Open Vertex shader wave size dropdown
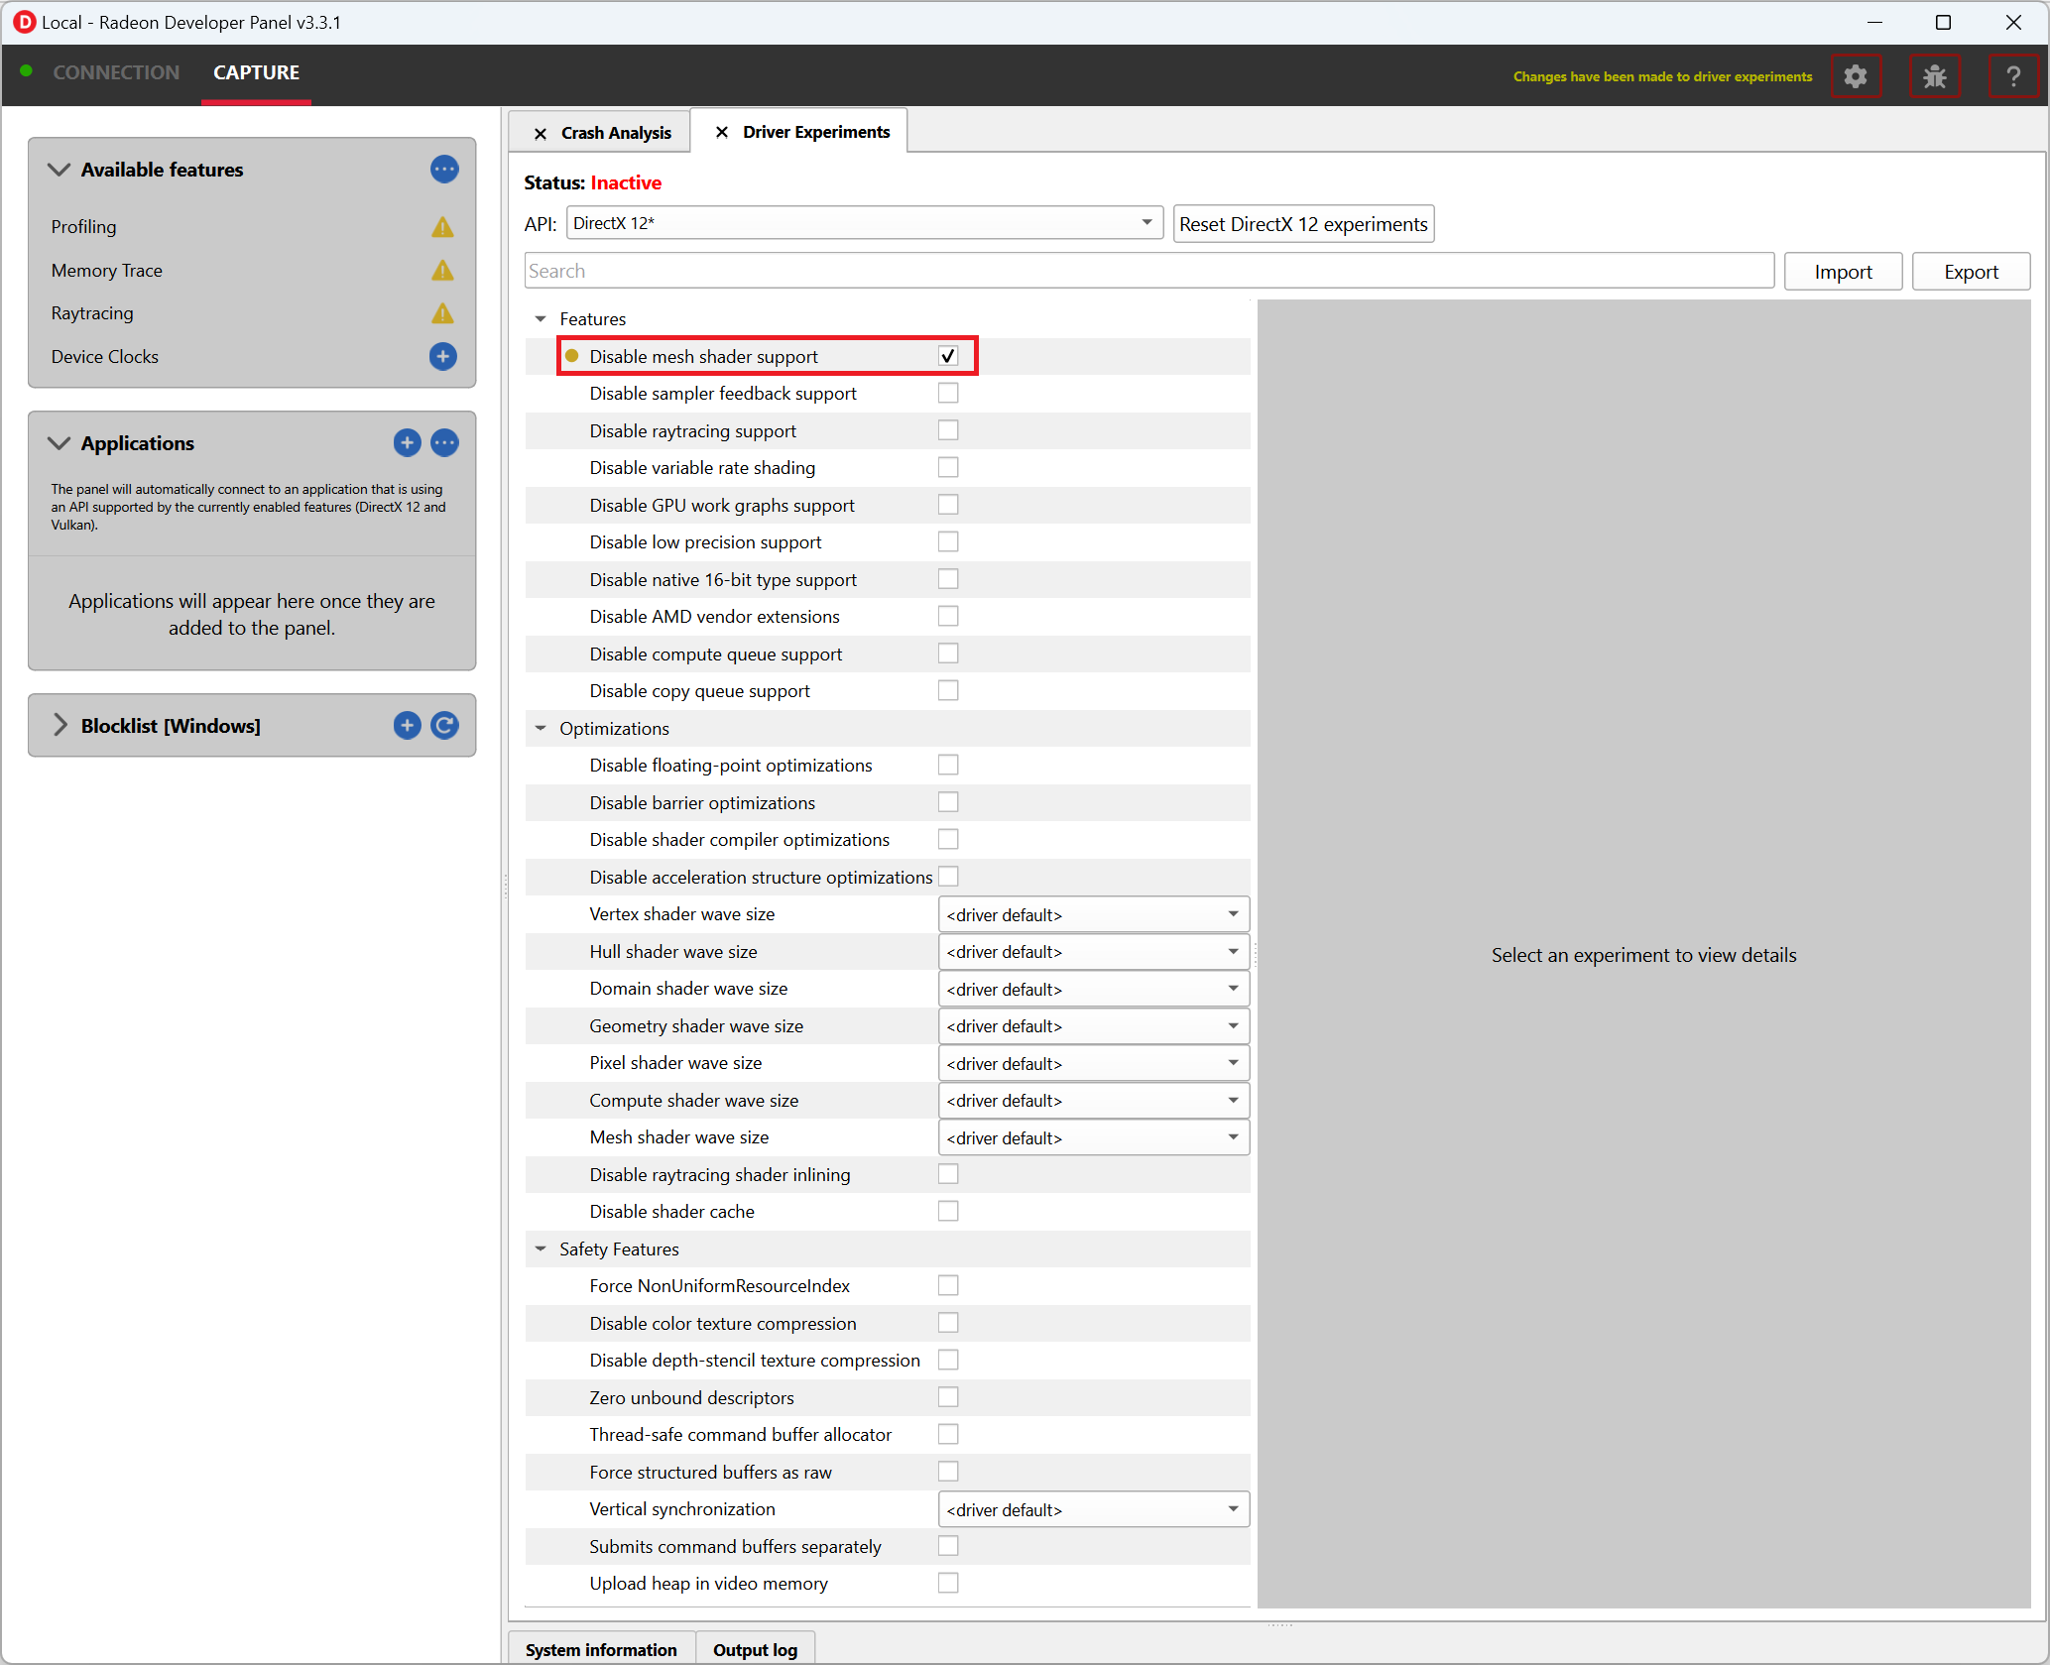This screenshot has height=1665, width=2050. [x=1092, y=914]
